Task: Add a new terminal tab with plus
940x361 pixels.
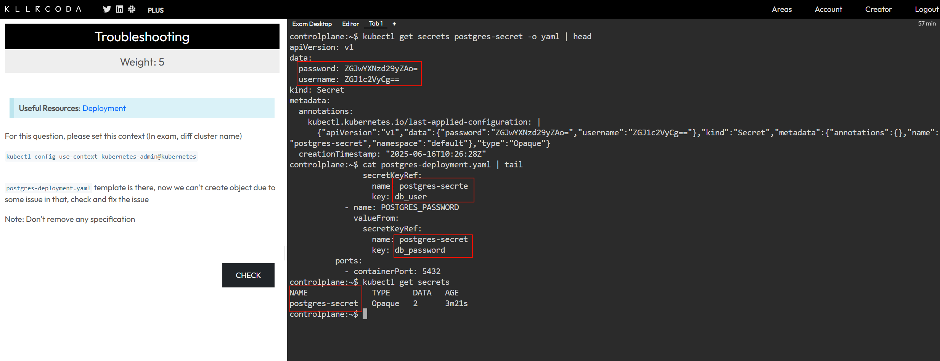Action: click(394, 24)
